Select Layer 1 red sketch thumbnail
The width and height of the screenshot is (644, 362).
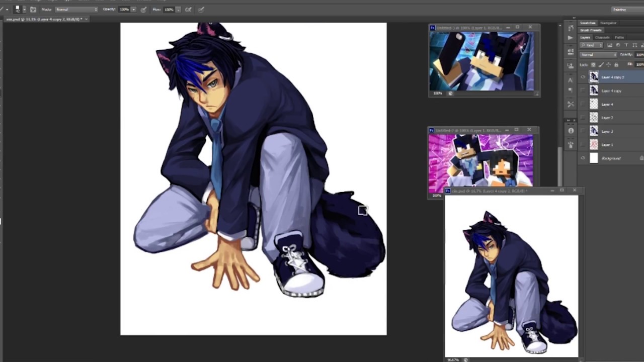pos(594,145)
